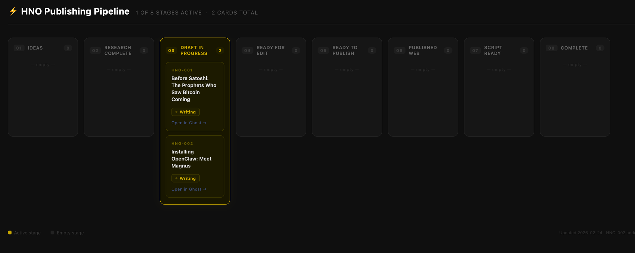Click Writing status badge on HNO-002
This screenshot has width=635, height=253.
[185, 178]
